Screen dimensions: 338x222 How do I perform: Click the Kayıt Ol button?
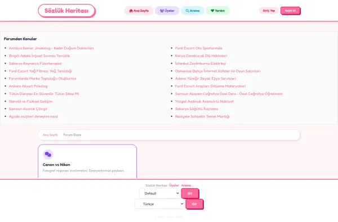tap(290, 11)
